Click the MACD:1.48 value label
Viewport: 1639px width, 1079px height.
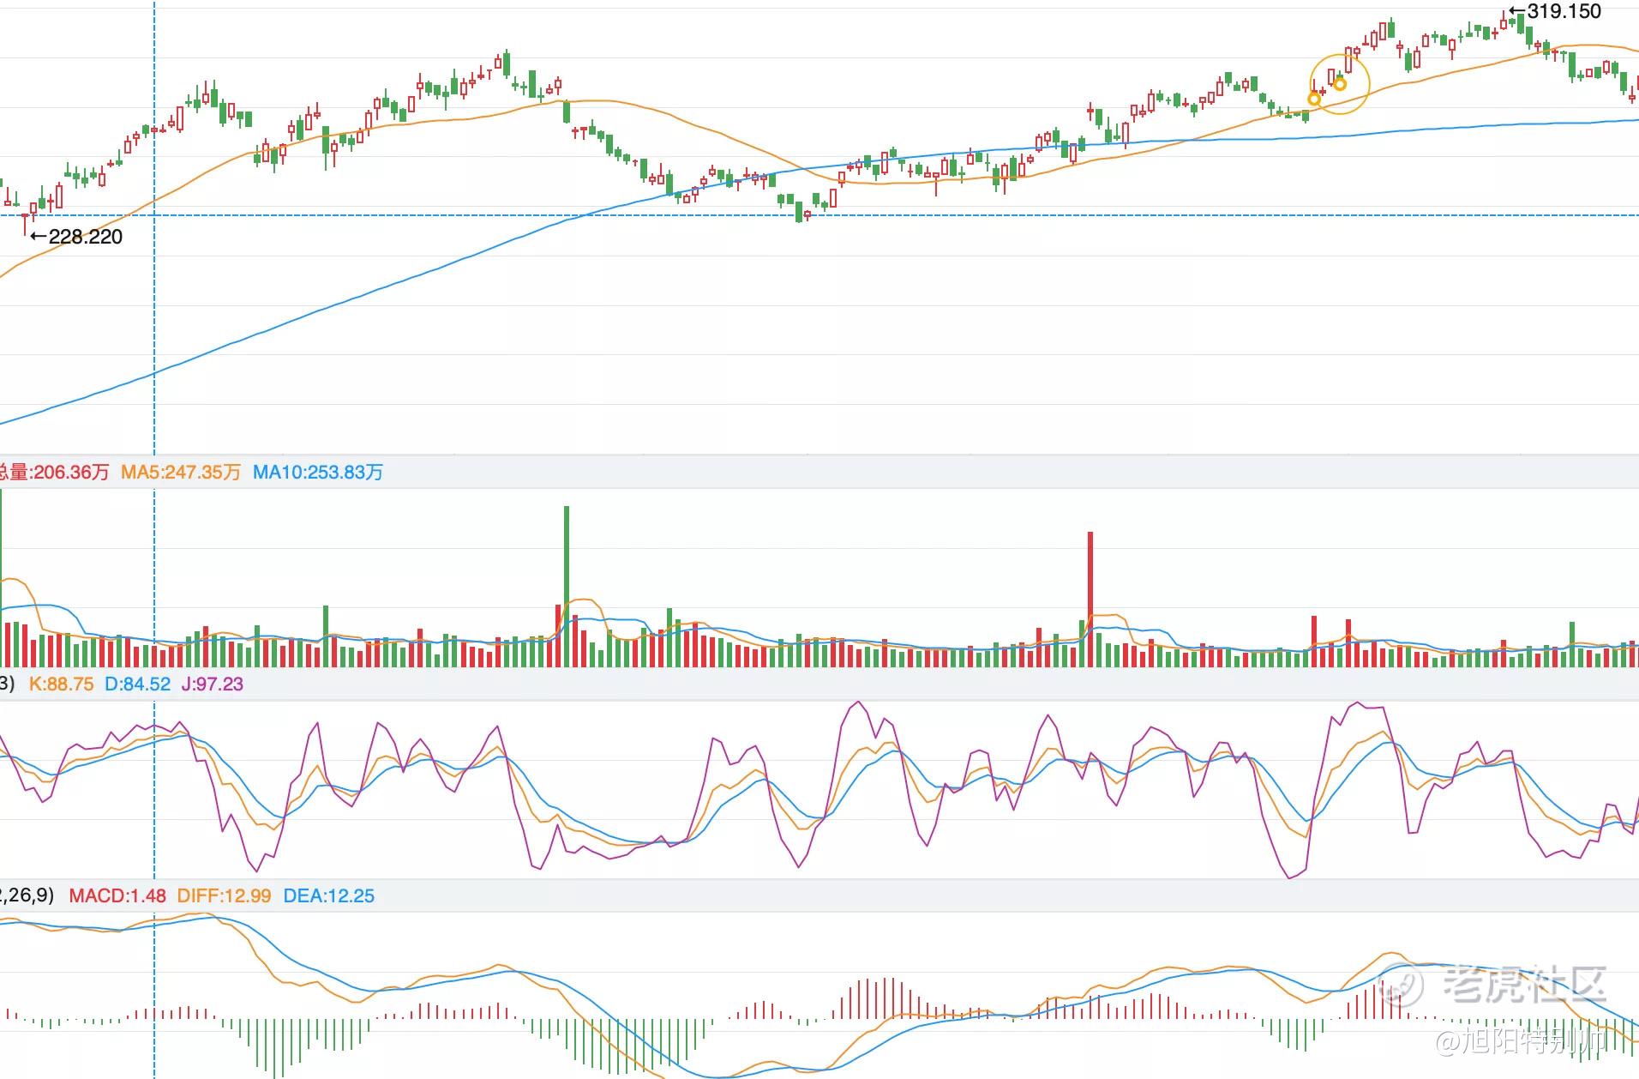117,896
